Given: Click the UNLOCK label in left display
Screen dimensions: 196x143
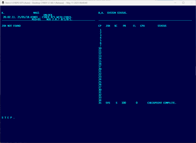Looking at the screenshot, I should tap(48, 15).
